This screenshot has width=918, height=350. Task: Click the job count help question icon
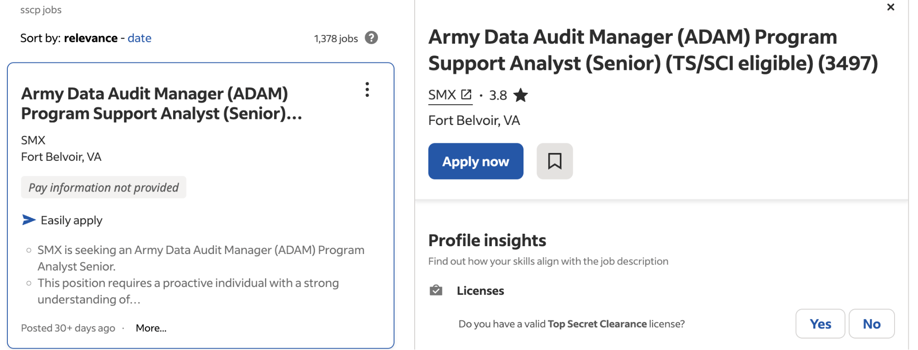pyautogui.click(x=372, y=38)
